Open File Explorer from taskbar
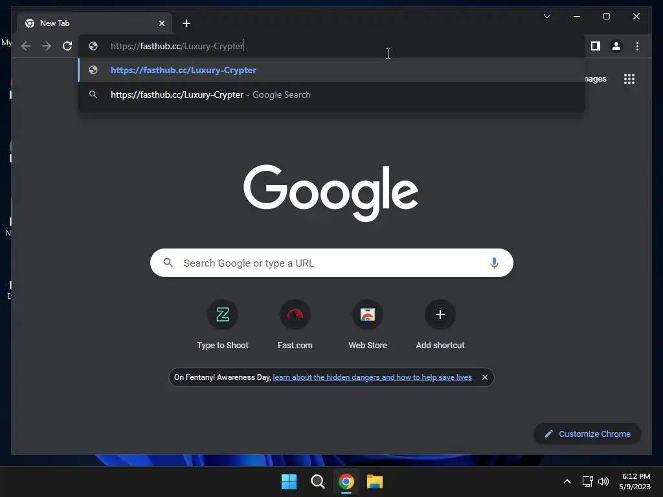Screen dimensions: 663x497 click(375, 481)
